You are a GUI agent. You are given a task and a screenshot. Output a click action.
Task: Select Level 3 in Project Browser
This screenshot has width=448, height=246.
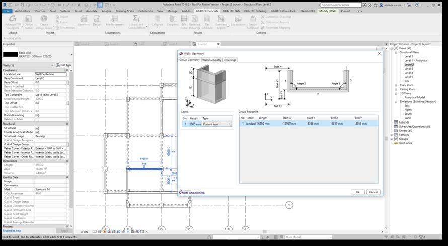click(x=409, y=69)
